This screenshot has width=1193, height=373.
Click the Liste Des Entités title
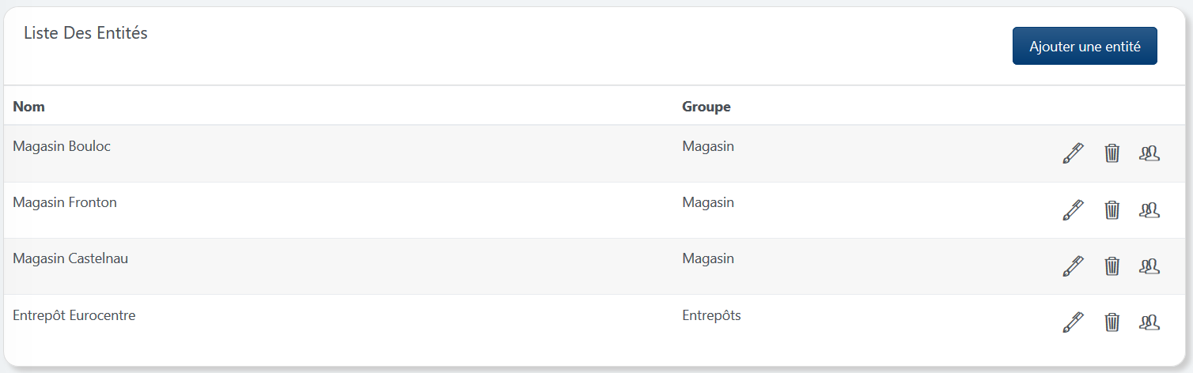click(x=85, y=33)
